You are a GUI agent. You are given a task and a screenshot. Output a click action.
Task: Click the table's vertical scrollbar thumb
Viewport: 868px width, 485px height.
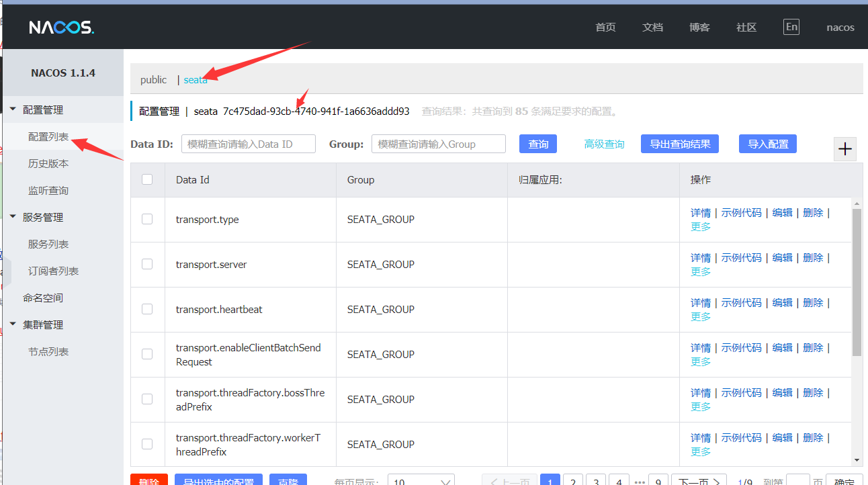tap(857, 281)
